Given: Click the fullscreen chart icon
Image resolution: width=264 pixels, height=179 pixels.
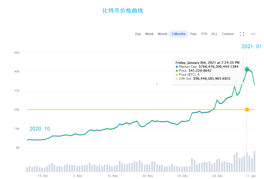Looking at the screenshot, I should coord(242,34).
